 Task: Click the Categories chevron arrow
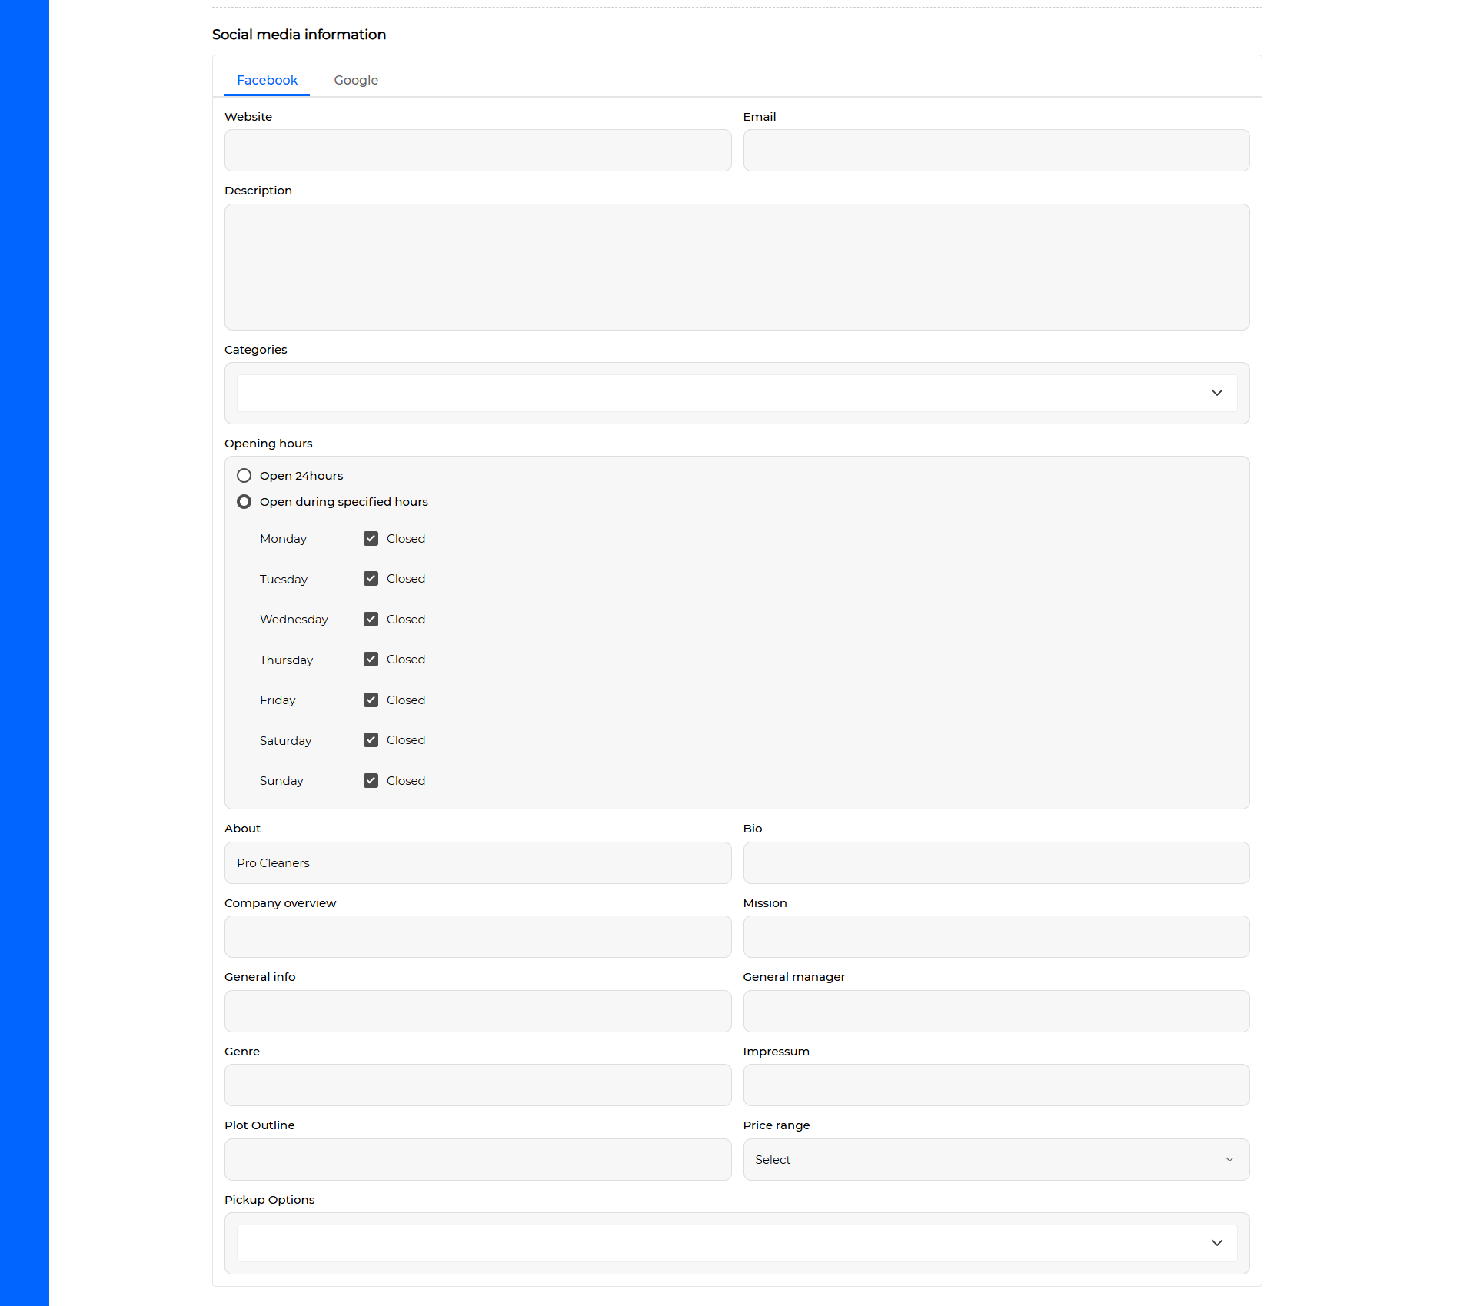pos(1217,393)
